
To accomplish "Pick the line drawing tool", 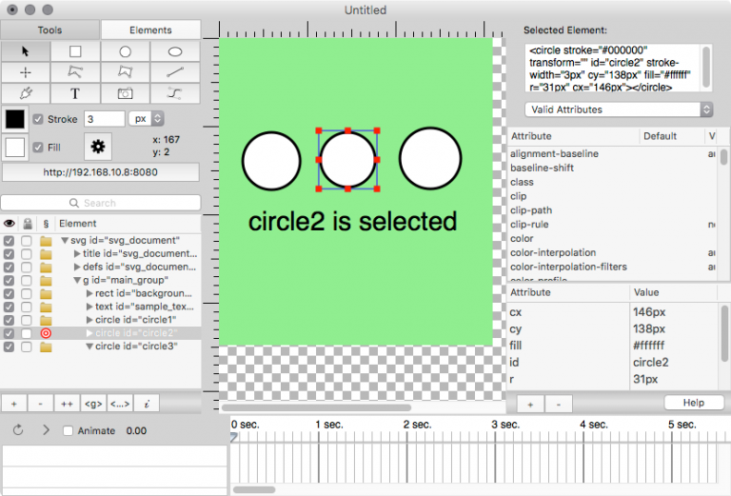I will point(174,72).
